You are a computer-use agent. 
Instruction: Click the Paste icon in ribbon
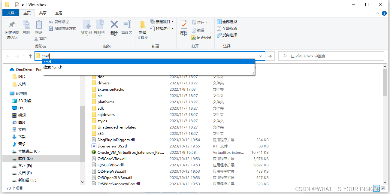[39, 25]
